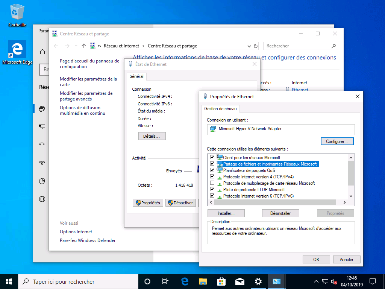This screenshot has width=385, height=289.
Task: Click the Rechercher field in Control Panel
Action: click(x=301, y=46)
